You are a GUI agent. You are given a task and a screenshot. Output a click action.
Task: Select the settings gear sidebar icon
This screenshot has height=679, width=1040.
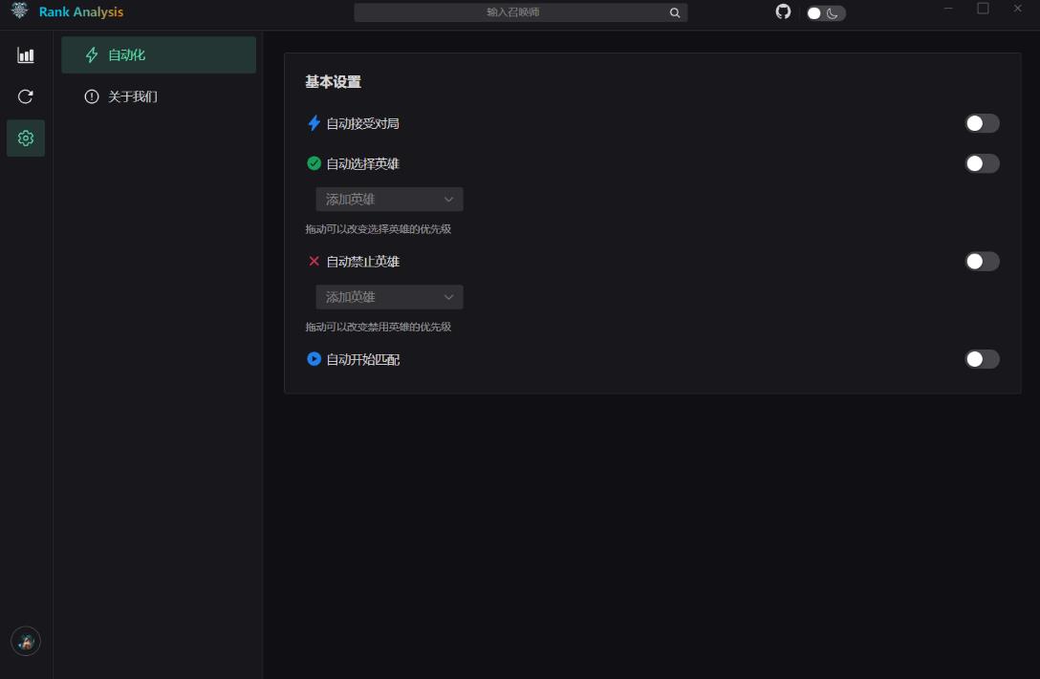pos(25,138)
